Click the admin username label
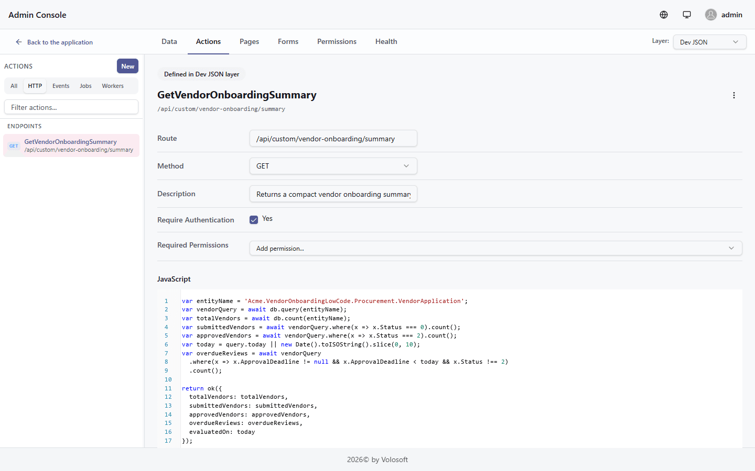Viewport: 755px width, 471px height. click(732, 15)
